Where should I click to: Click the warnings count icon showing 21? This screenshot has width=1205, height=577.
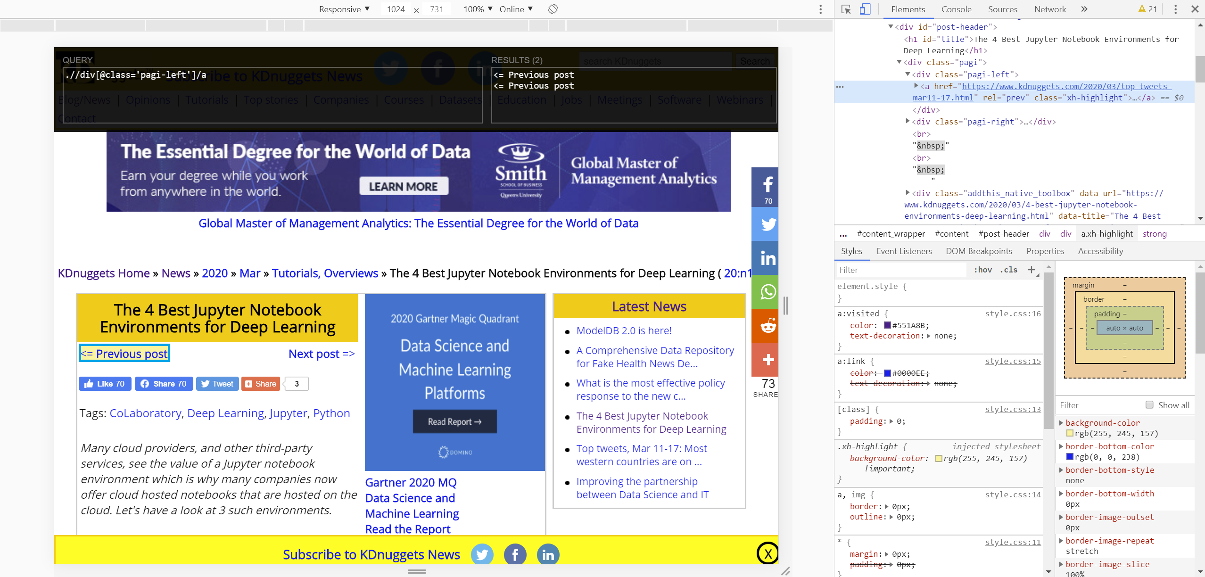[x=1147, y=9]
